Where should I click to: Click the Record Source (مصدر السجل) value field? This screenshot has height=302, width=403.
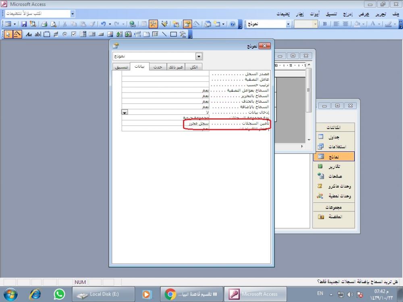166,74
